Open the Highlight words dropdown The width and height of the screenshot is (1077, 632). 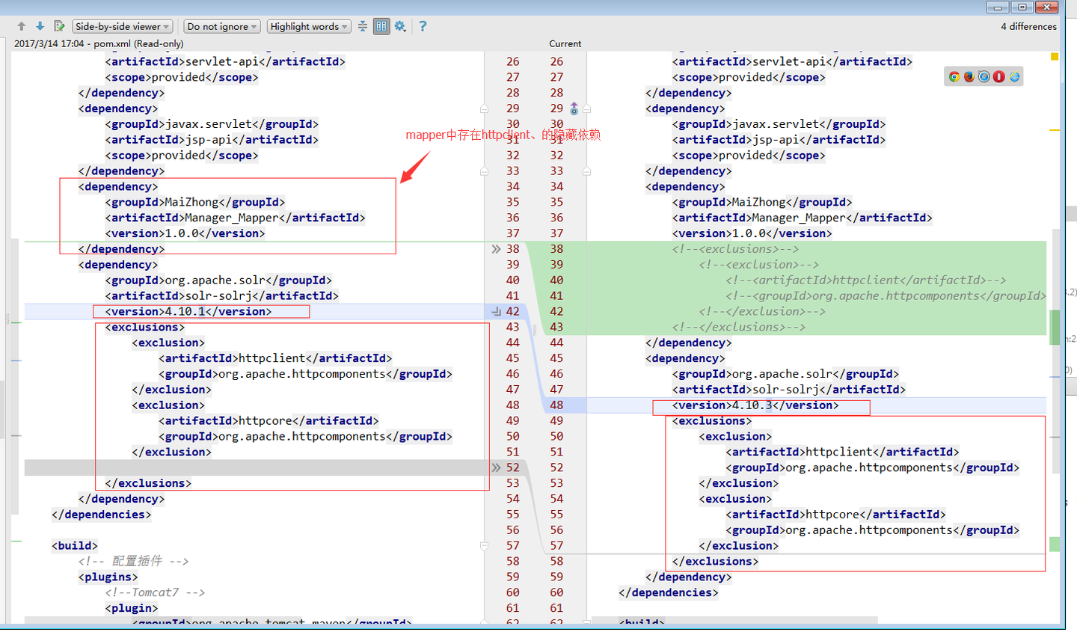(x=308, y=25)
